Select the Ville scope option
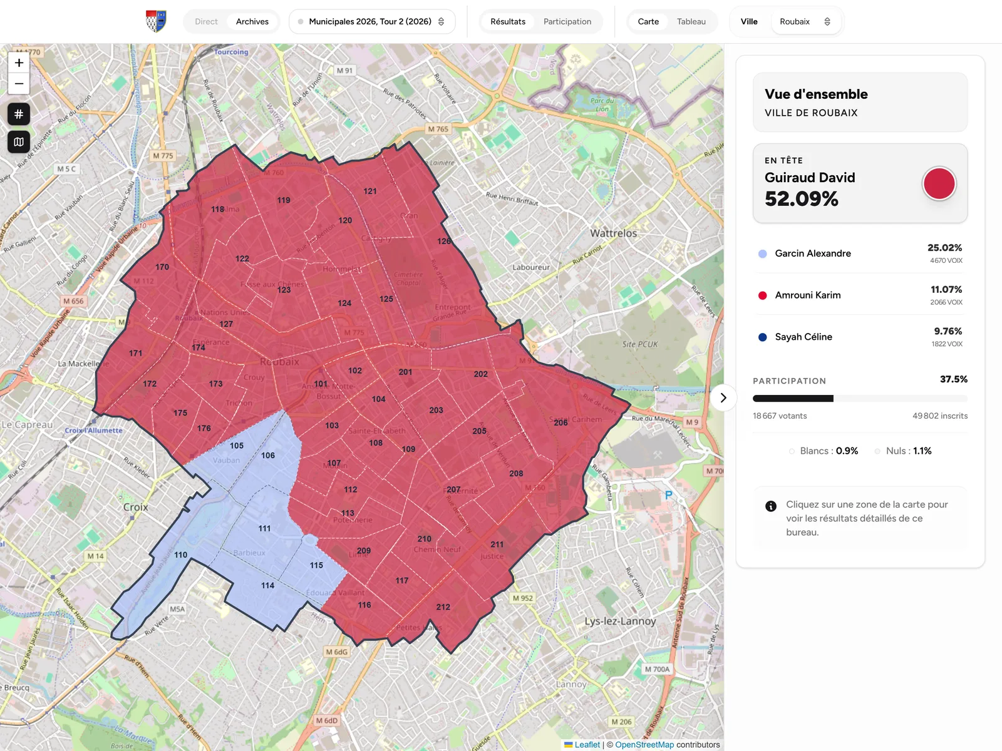1002x751 pixels. click(749, 21)
